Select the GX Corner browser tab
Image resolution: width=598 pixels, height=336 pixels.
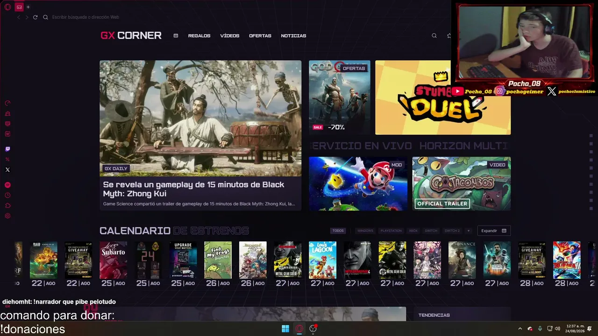(x=19, y=7)
